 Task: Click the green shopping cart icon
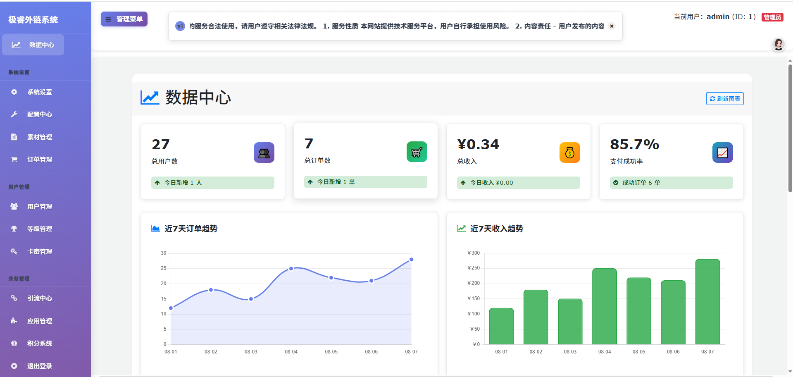click(417, 152)
